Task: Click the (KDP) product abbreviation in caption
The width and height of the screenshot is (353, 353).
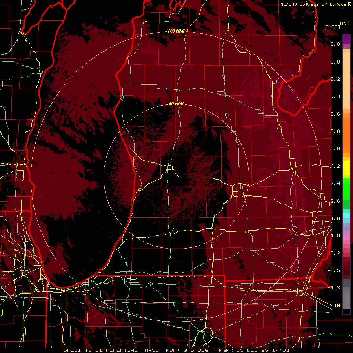Action: (x=172, y=350)
